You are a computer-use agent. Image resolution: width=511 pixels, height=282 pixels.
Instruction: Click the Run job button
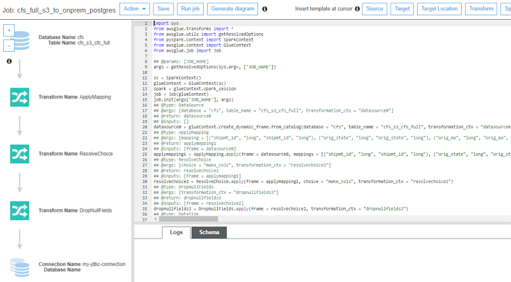tap(190, 9)
